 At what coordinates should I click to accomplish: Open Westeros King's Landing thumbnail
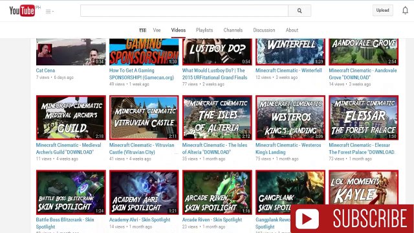(290, 118)
